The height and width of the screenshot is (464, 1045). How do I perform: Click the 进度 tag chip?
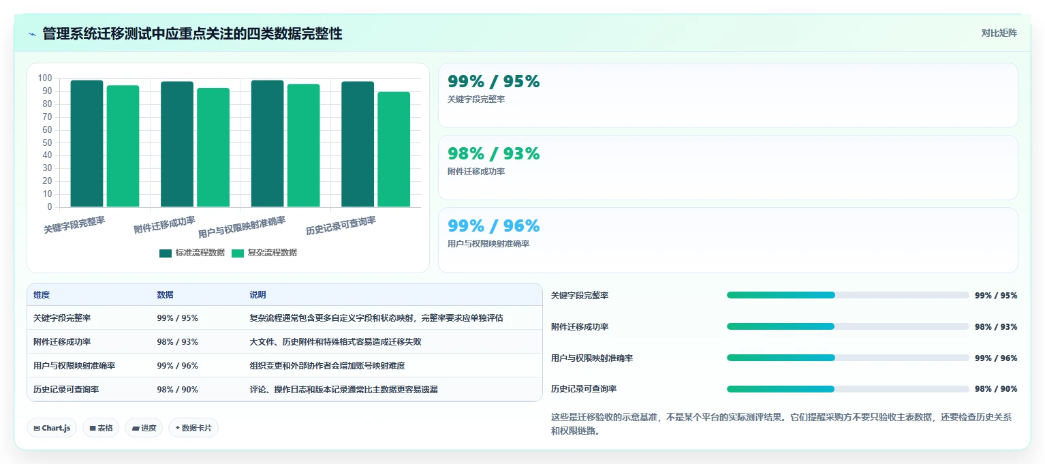point(144,428)
